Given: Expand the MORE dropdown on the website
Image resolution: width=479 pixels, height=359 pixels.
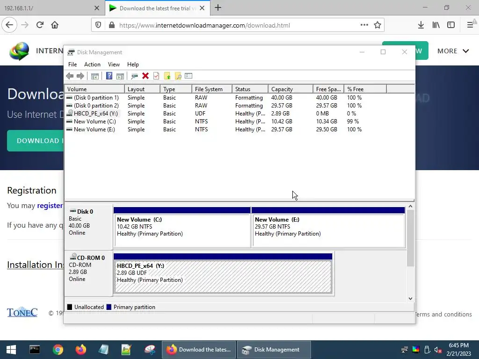Looking at the screenshot, I should click(453, 51).
